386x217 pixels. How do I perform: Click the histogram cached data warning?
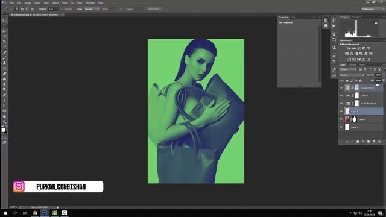click(x=376, y=23)
